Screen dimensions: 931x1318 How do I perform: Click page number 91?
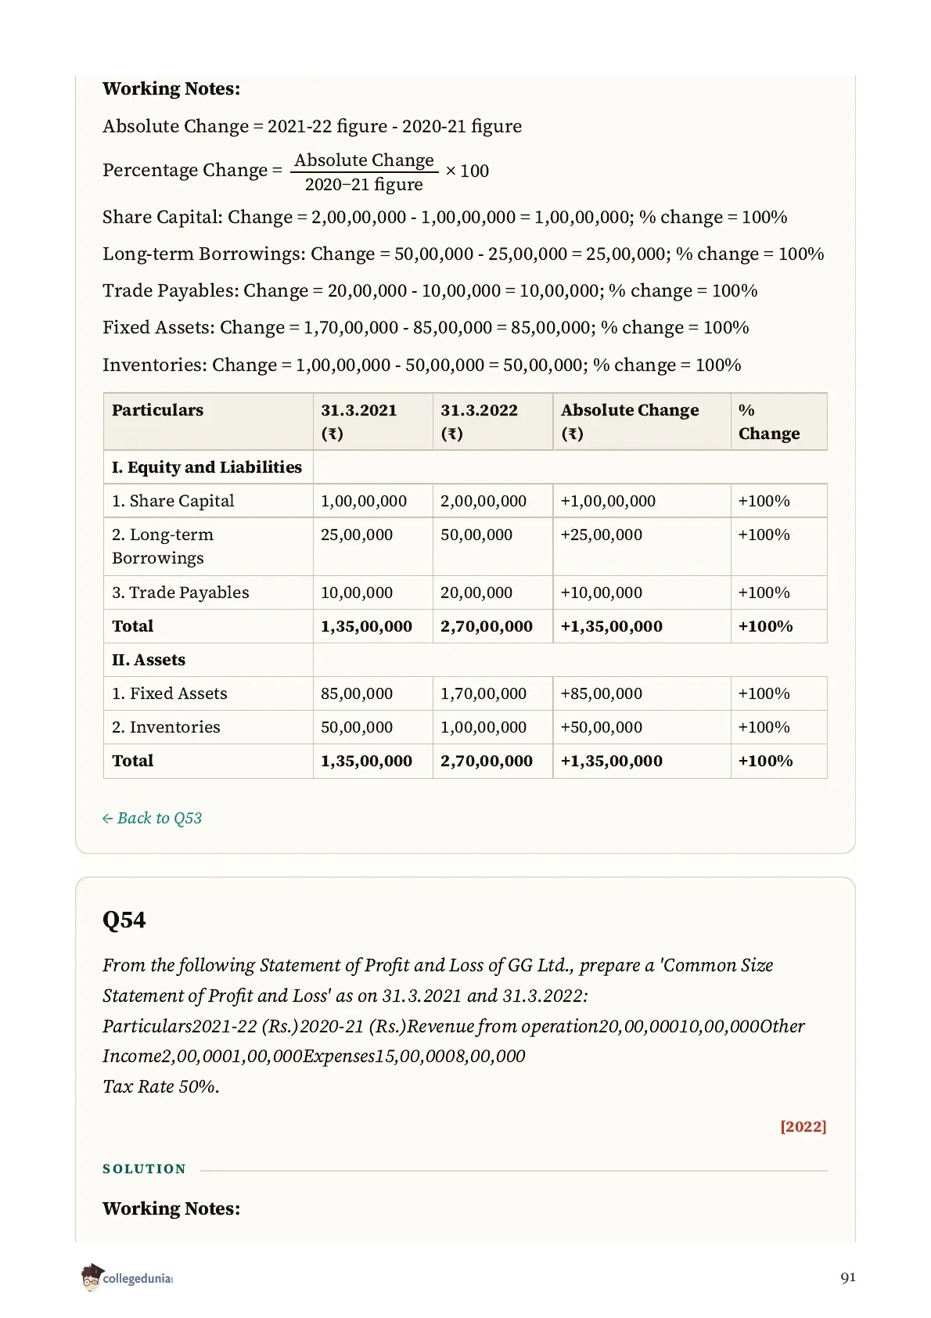coord(848,1277)
